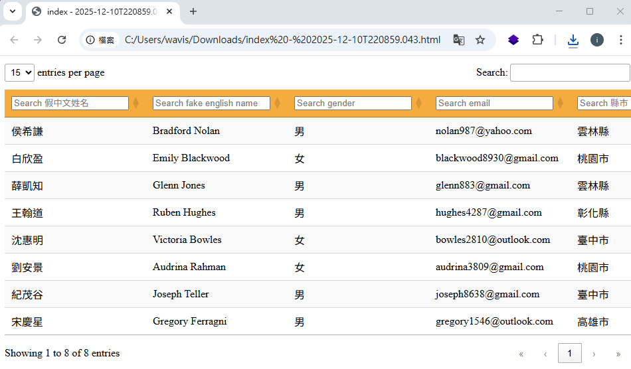The height and width of the screenshot is (369, 631).
Task: Open a new browser tab
Action: click(193, 11)
